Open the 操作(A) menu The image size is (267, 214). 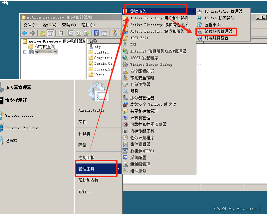click(50, 25)
